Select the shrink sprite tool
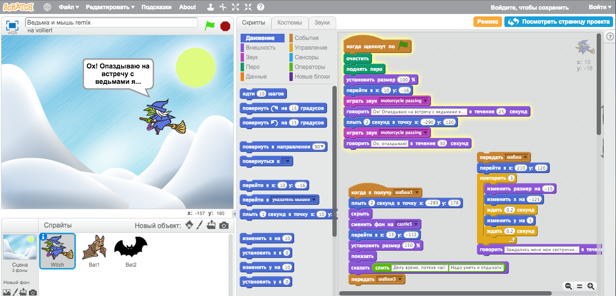Image resolution: width=616 pixels, height=296 pixels. click(x=248, y=7)
